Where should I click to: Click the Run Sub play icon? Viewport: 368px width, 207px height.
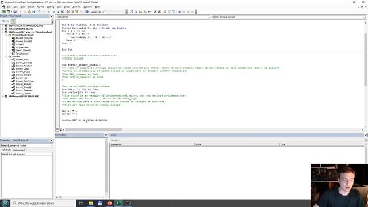49,11
